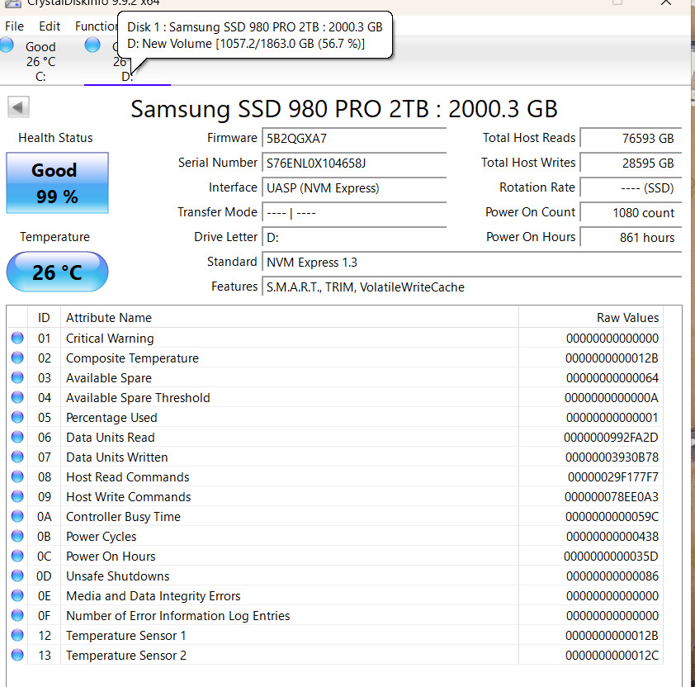Click the Good 99 % health status button

click(57, 182)
